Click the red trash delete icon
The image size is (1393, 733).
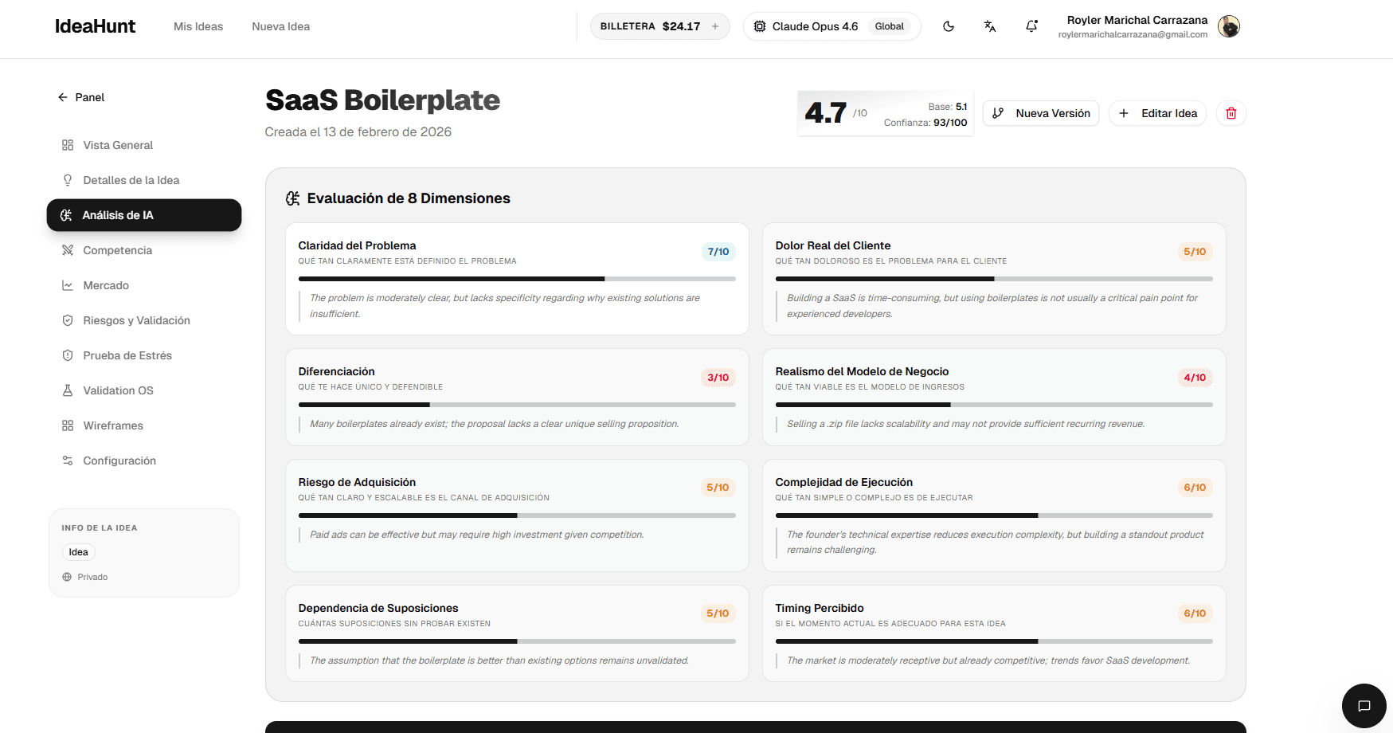(1231, 113)
